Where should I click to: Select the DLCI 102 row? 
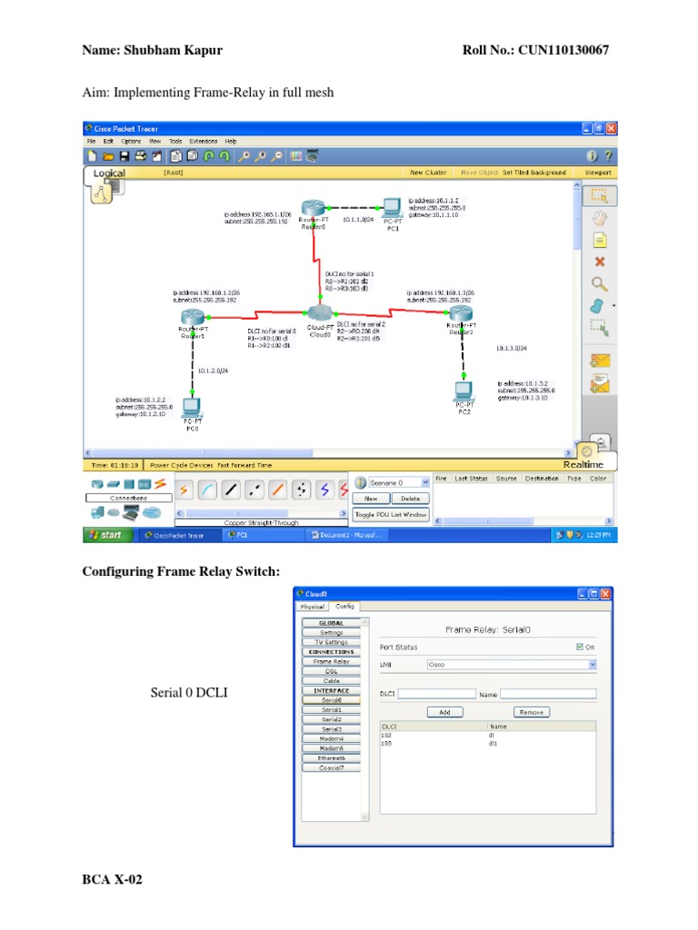[x=488, y=736]
